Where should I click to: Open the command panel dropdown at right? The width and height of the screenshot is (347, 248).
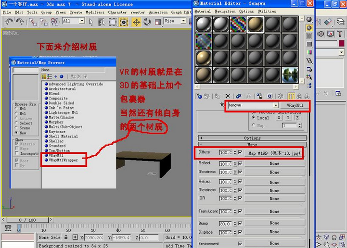click(x=342, y=52)
